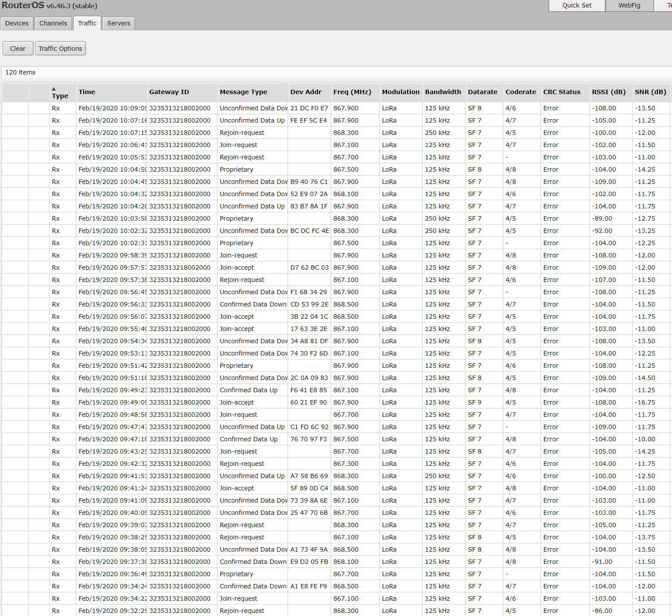Screen dimensions: 672x616
Task: Go to the Servers tab
Action: [x=118, y=23]
